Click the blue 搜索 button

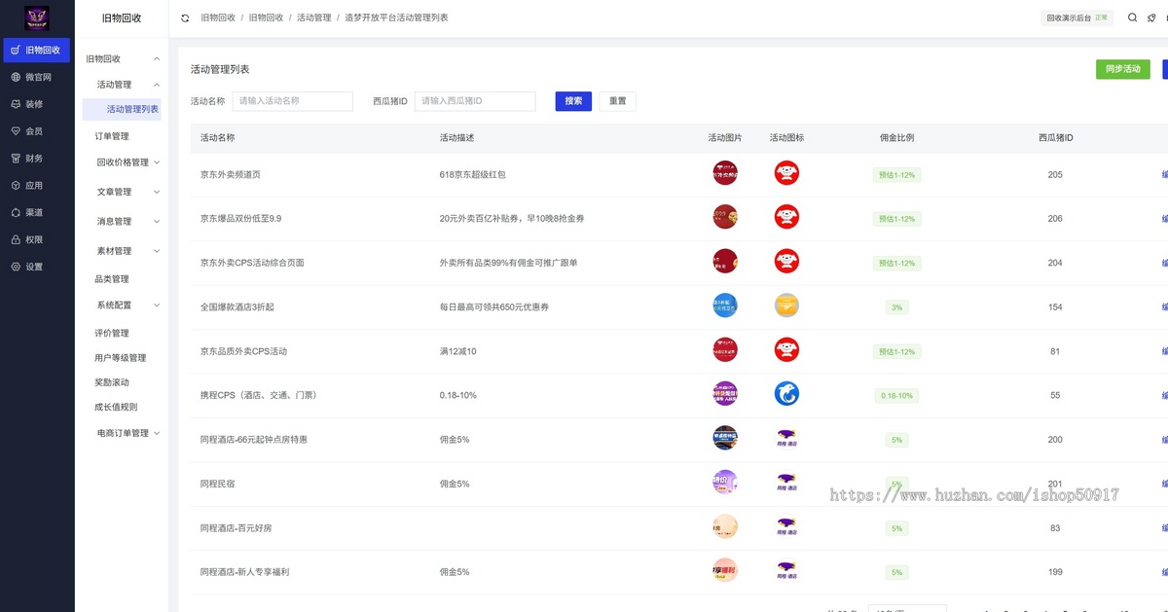pyautogui.click(x=573, y=101)
